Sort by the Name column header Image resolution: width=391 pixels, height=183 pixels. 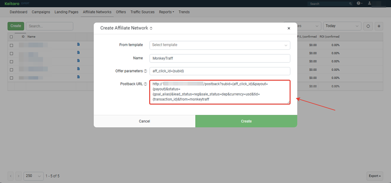coord(32,37)
